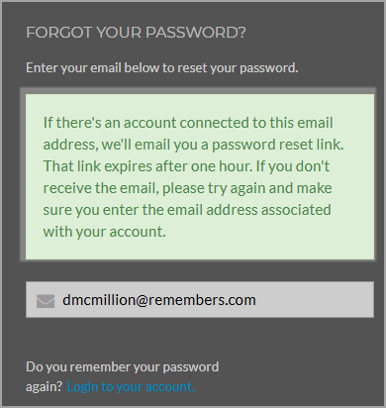Screen dimensions: 386x408
Task: Click the 'Enter your email below' instruction text
Action: [x=162, y=68]
